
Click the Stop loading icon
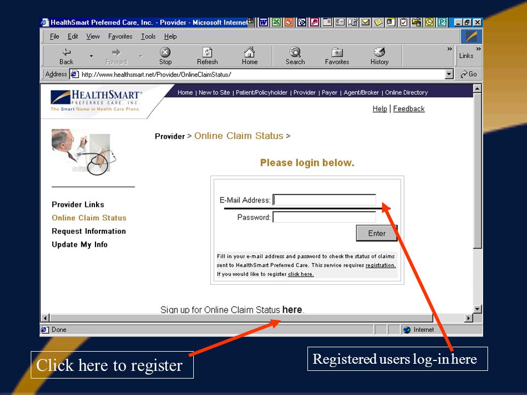pos(165,52)
